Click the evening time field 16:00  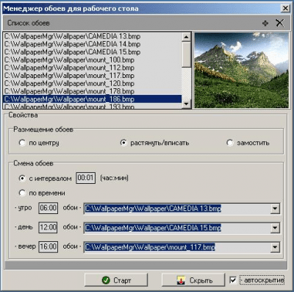click(49, 246)
